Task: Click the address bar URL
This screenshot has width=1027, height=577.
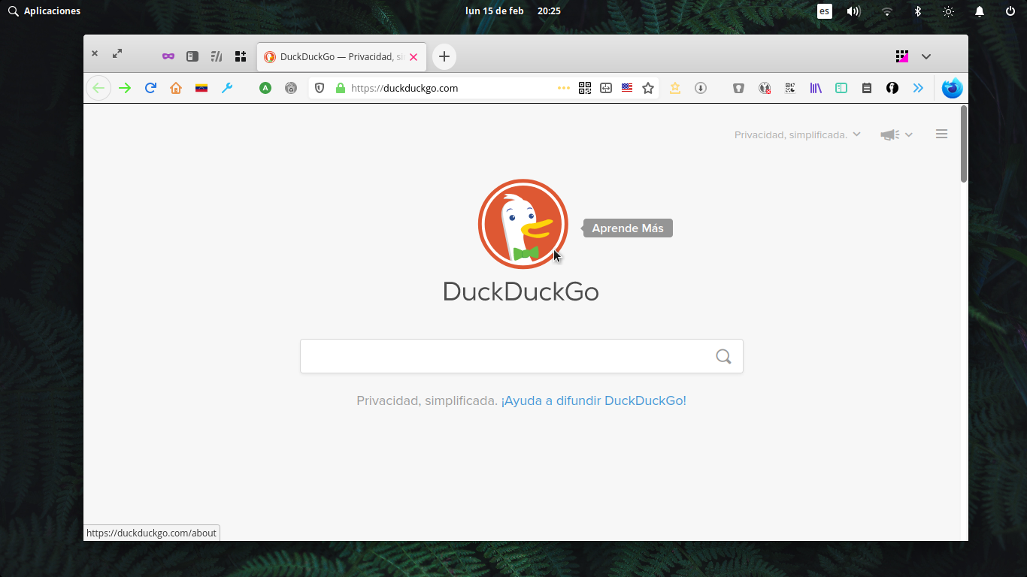Action: pyautogui.click(x=404, y=88)
